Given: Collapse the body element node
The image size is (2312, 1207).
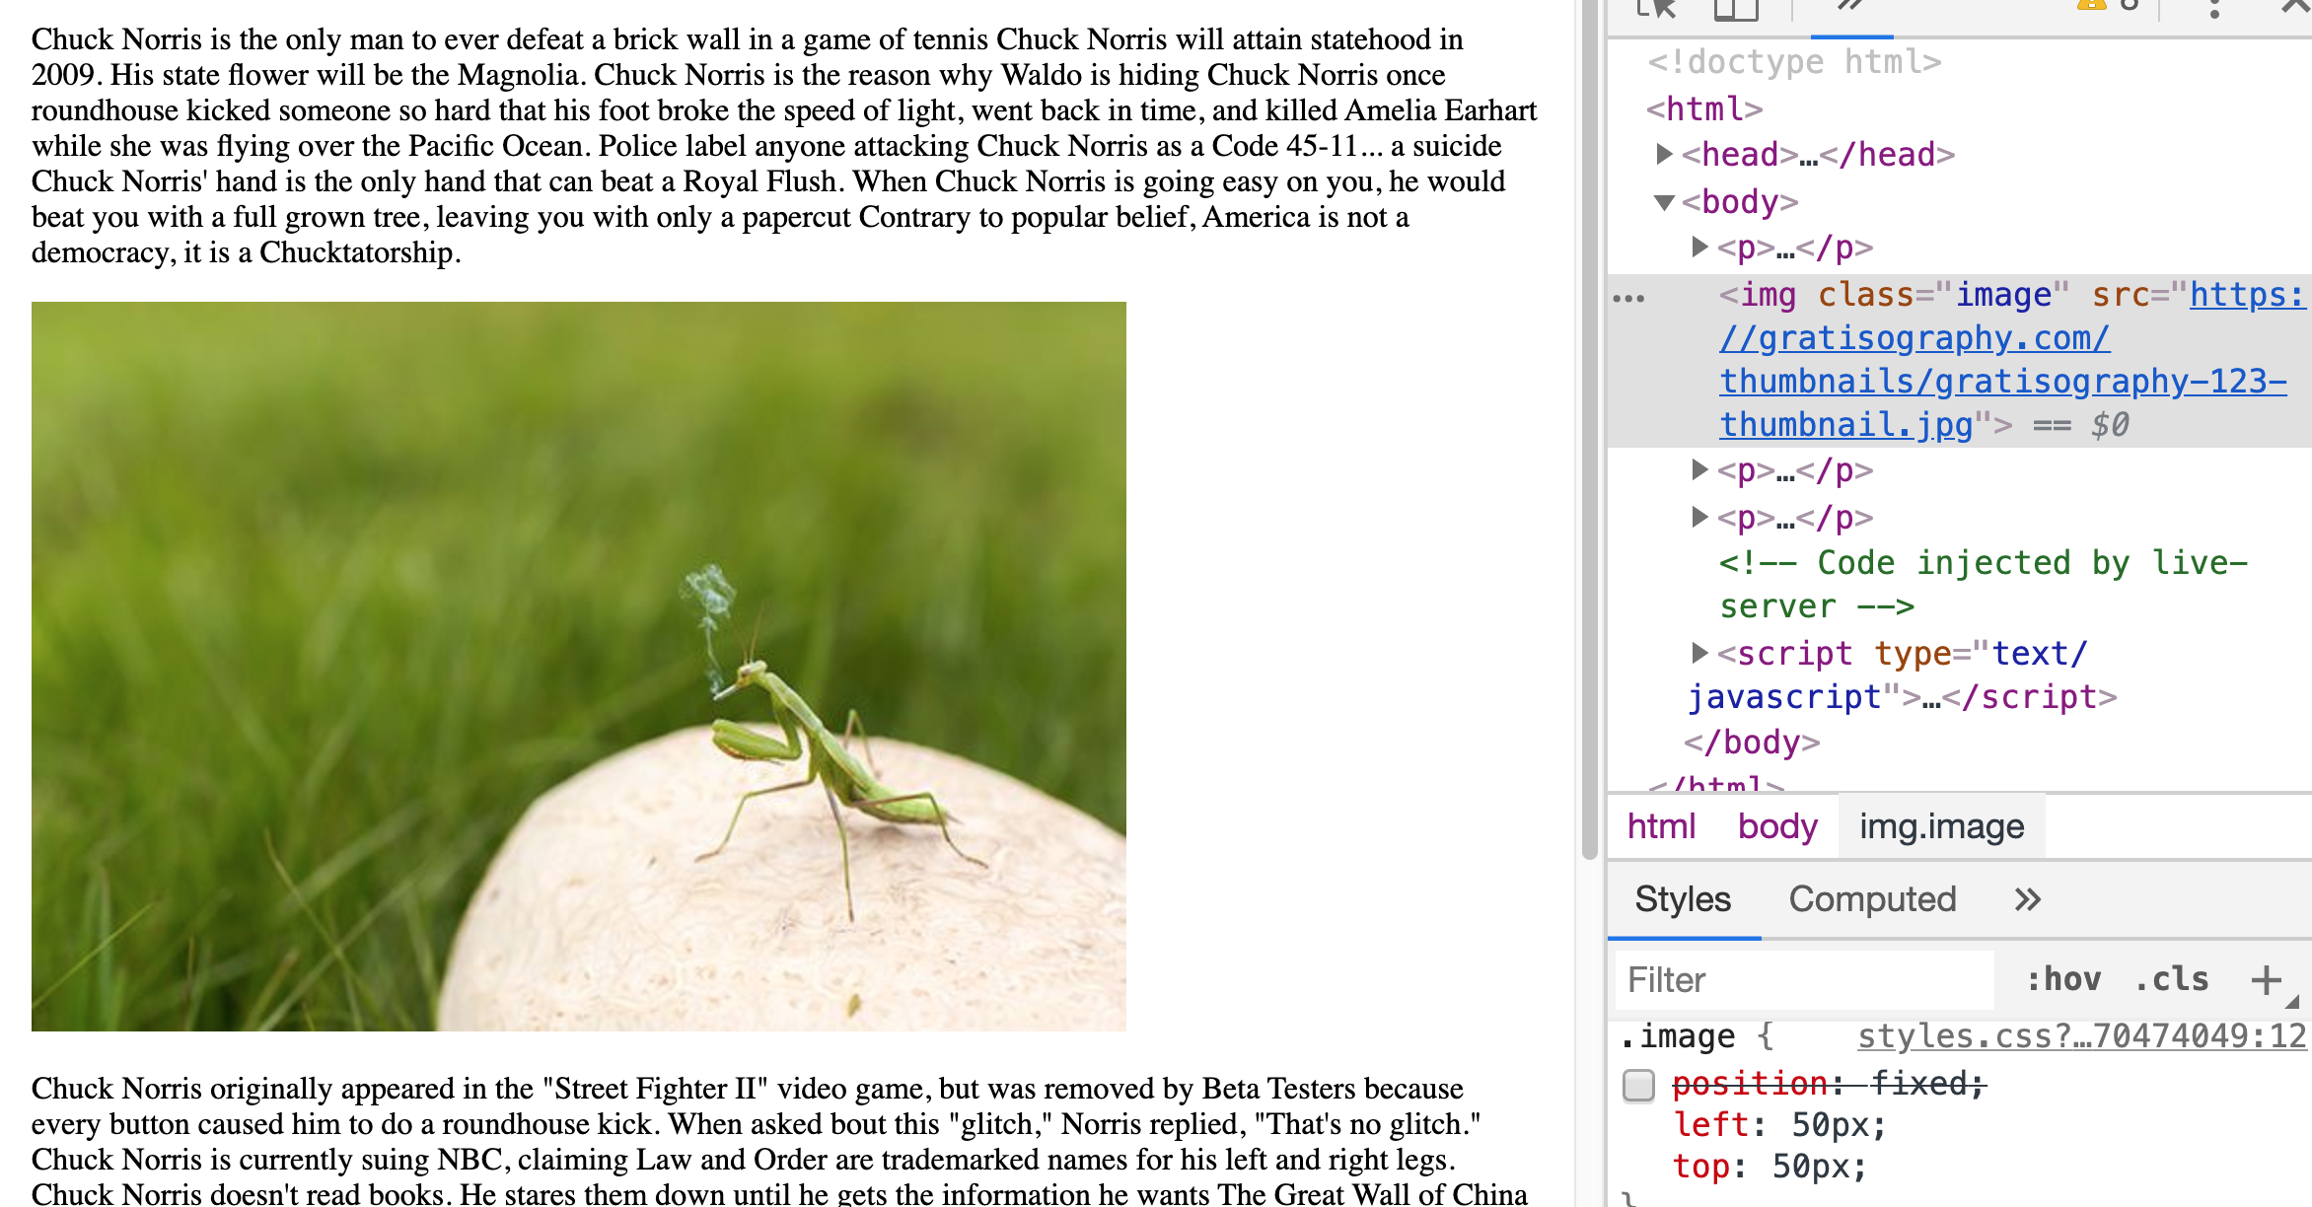Looking at the screenshot, I should 1664,202.
